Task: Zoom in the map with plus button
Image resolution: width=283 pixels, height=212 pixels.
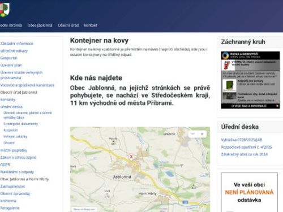Action: (202, 134)
